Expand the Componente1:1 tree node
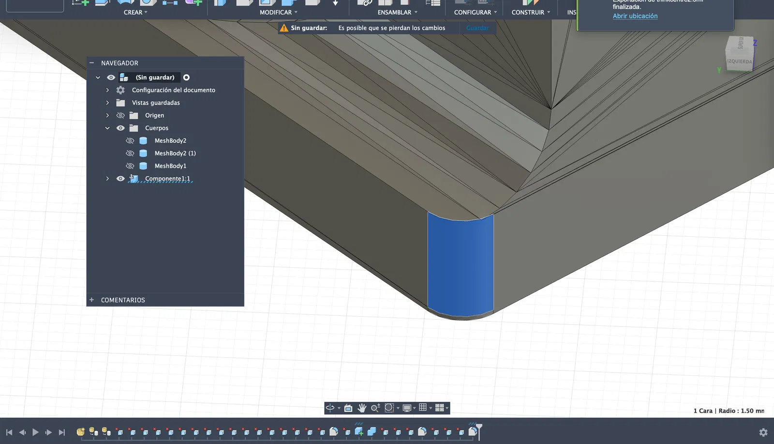This screenshot has width=774, height=444. click(107, 179)
